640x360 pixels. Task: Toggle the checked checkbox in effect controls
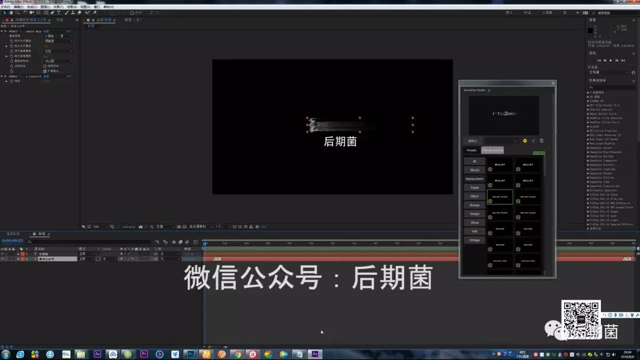point(45,71)
